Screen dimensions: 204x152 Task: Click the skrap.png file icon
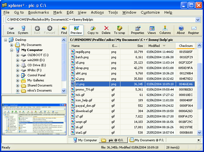tap(73, 68)
